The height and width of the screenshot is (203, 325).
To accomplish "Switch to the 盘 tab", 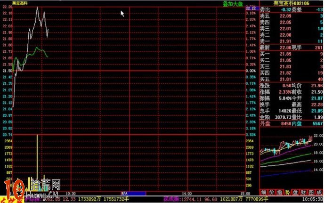I will (x=295, y=192).
